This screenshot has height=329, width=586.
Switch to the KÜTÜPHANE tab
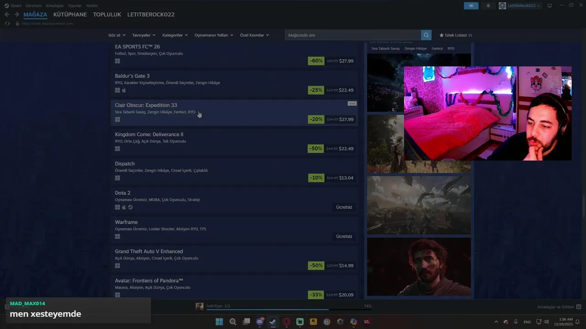[x=70, y=15]
